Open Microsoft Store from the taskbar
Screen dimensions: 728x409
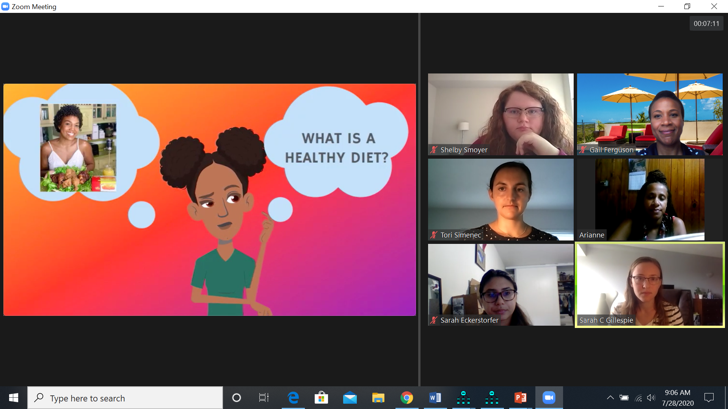coord(322,398)
